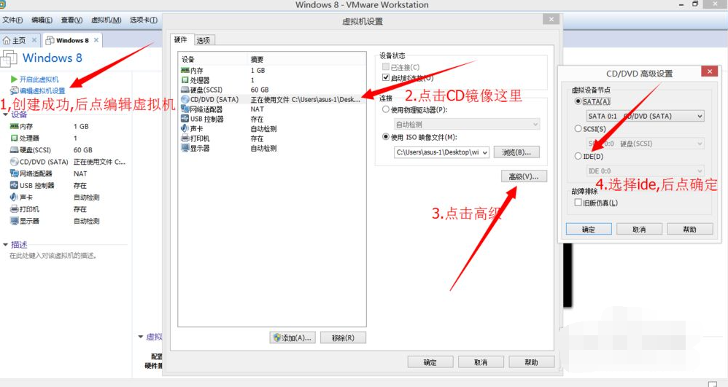The image size is (728, 387).
Task: Collapse the 描述 description section
Action: click(6, 245)
